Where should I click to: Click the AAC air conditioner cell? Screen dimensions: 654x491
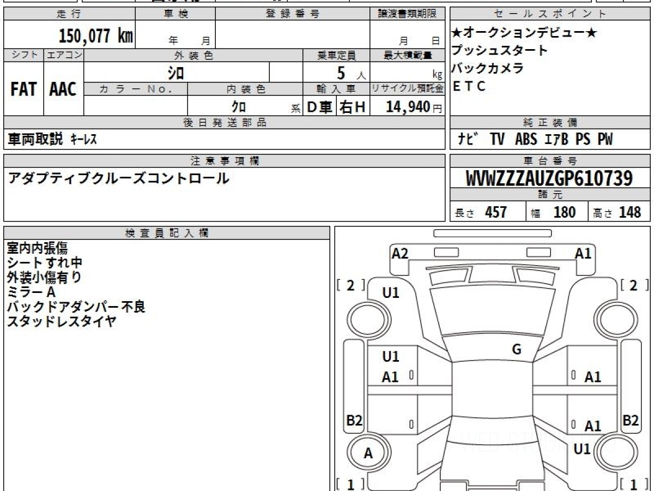pyautogui.click(x=64, y=89)
